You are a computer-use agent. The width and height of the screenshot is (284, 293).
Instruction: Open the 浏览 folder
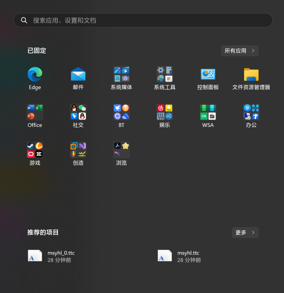[x=121, y=154]
